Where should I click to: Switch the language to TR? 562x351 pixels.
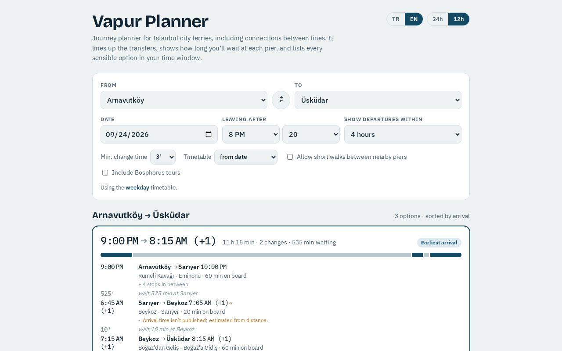click(x=396, y=19)
